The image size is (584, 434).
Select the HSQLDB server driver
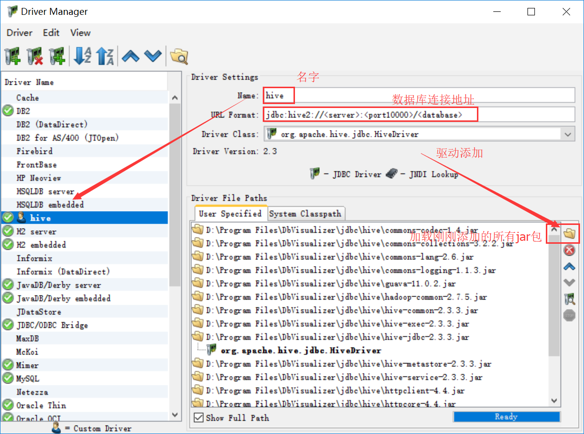tap(85, 191)
